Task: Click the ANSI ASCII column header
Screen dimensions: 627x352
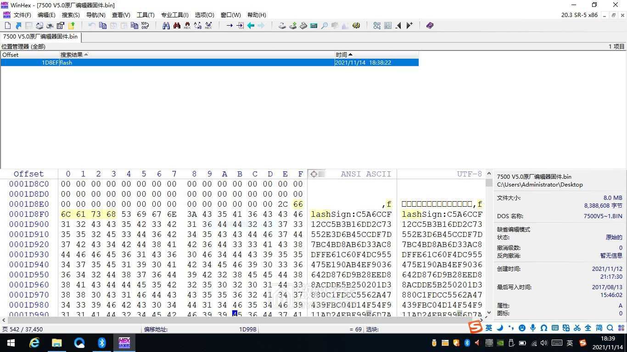Action: [x=366, y=174]
